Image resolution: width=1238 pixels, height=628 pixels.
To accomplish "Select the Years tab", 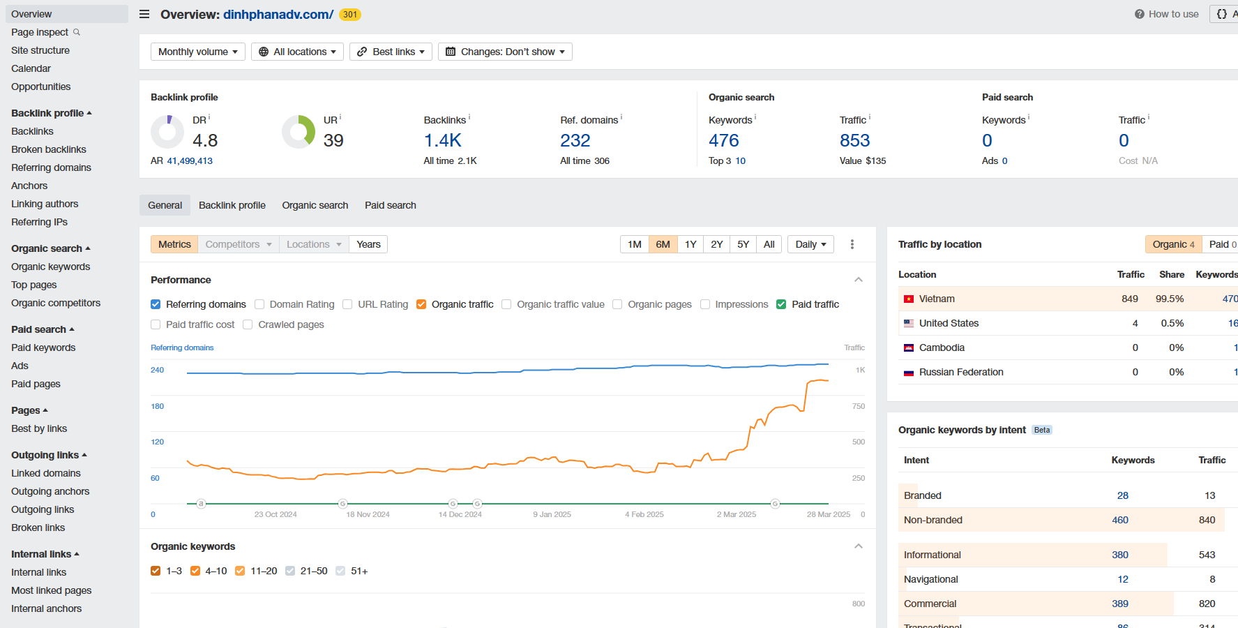I will click(x=368, y=244).
